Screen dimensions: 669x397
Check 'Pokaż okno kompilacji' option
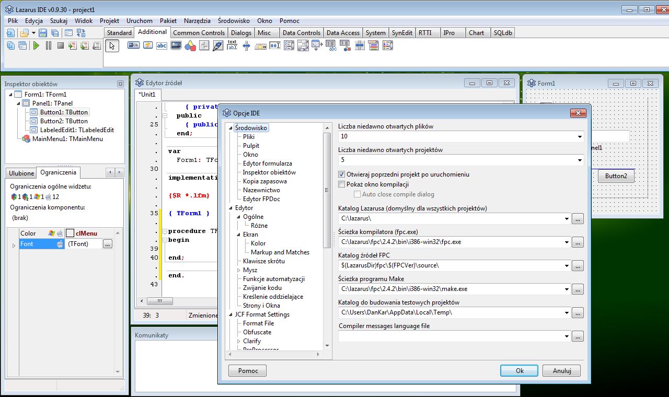342,184
